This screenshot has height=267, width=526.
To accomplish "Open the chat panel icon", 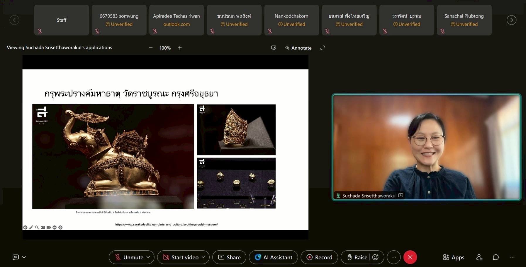I will click(496, 257).
